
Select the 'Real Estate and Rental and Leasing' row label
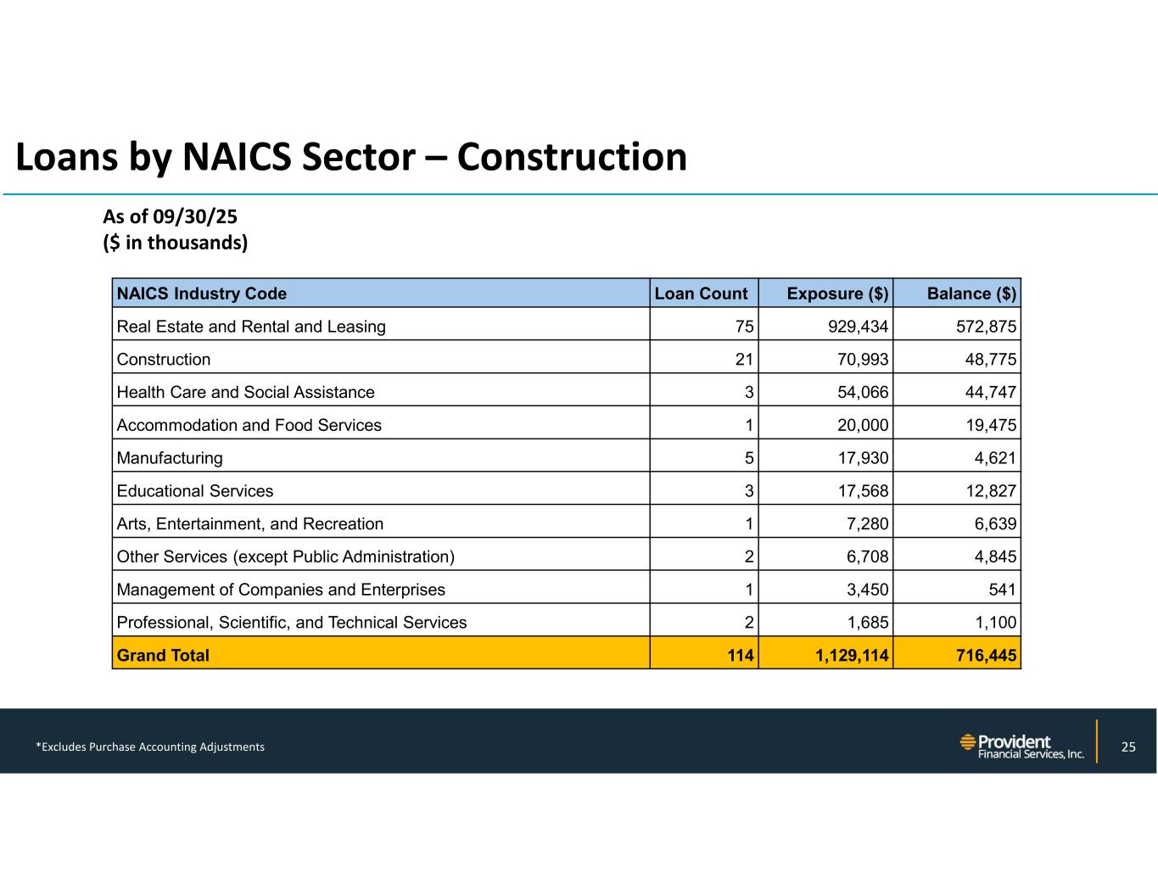251,327
